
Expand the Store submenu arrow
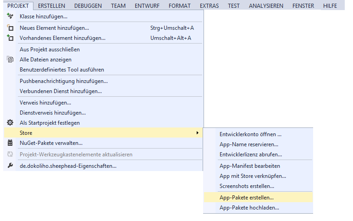(x=197, y=133)
